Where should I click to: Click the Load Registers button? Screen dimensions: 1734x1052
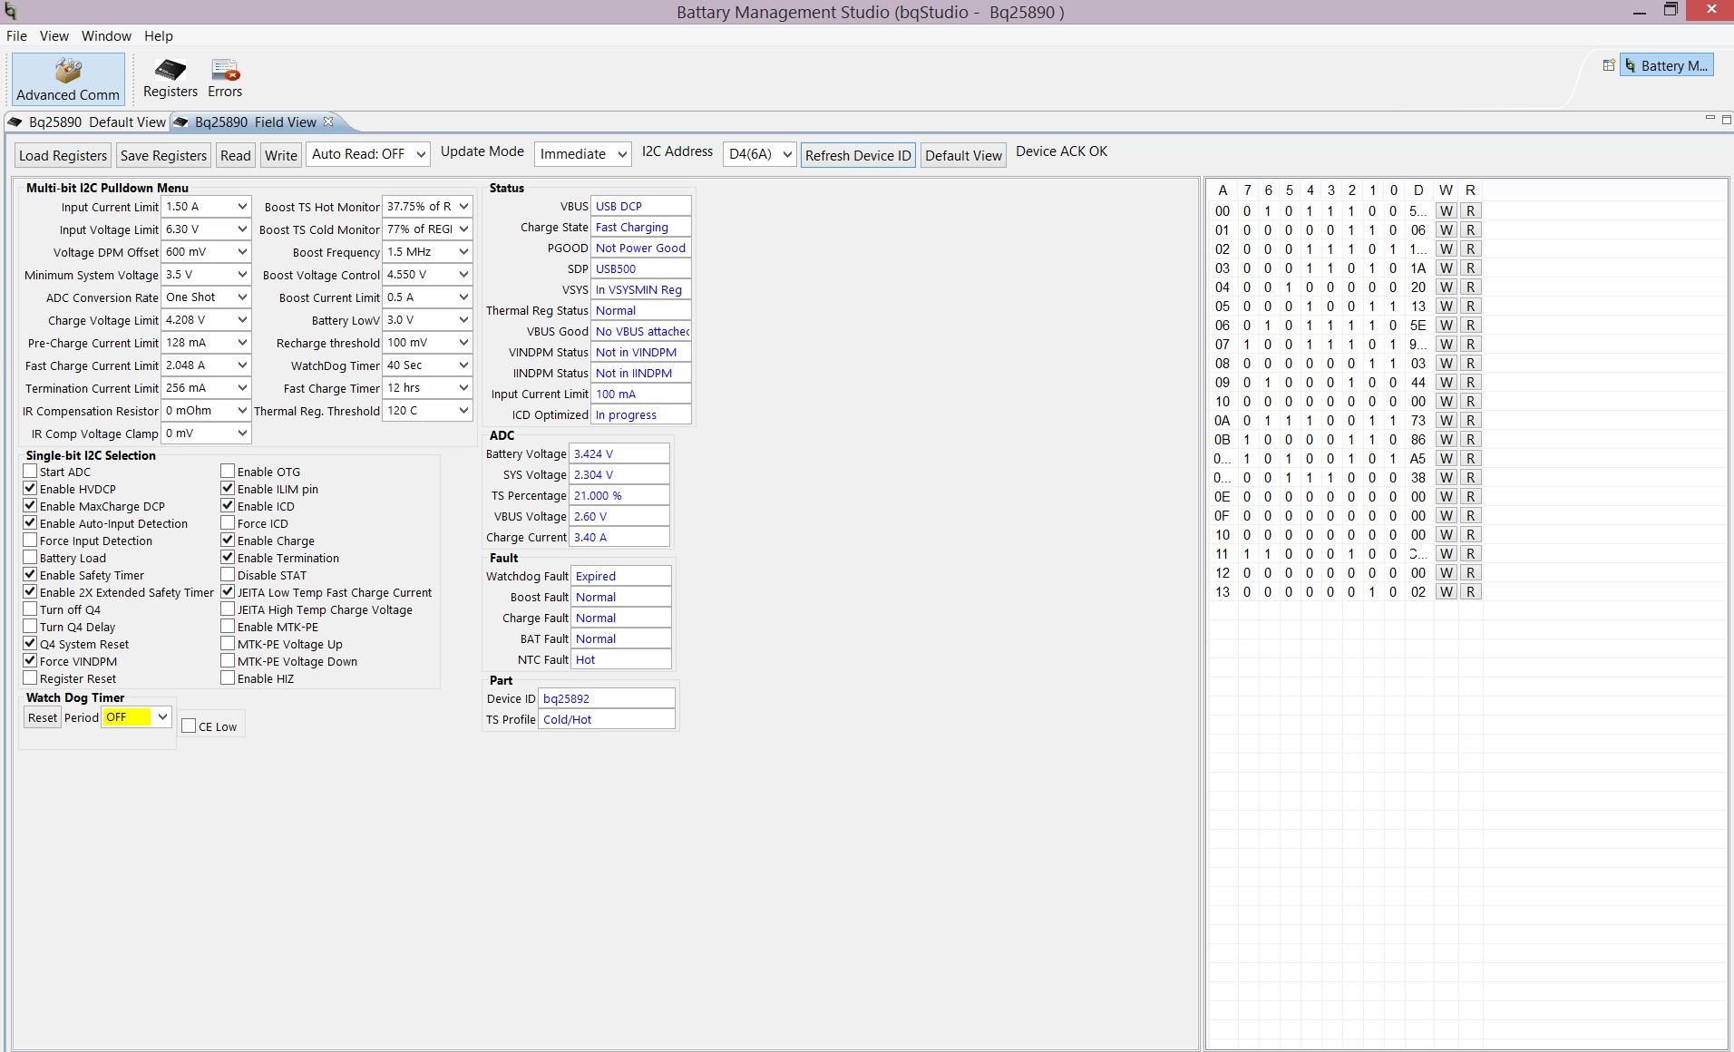[63, 155]
